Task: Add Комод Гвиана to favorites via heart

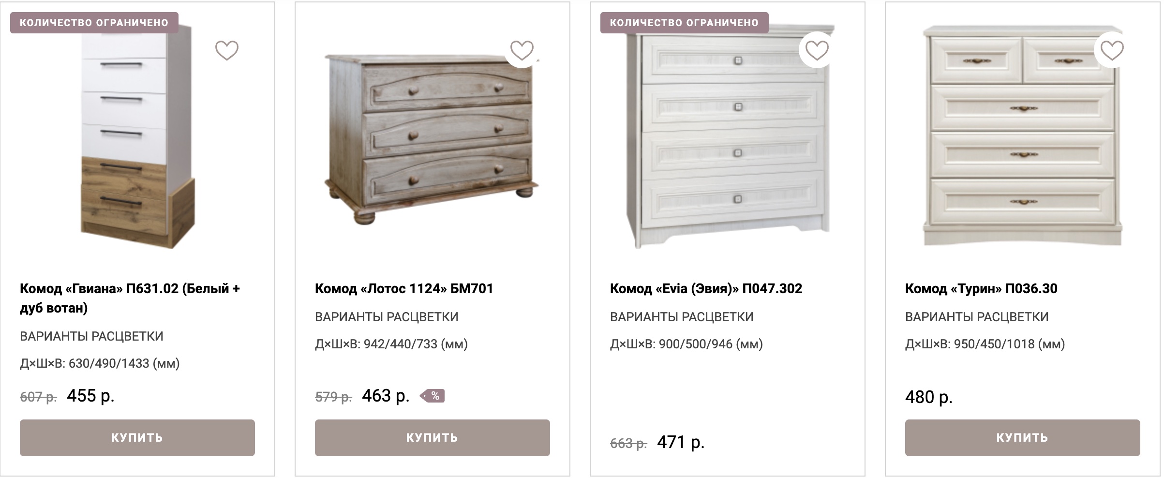Action: coord(226,50)
